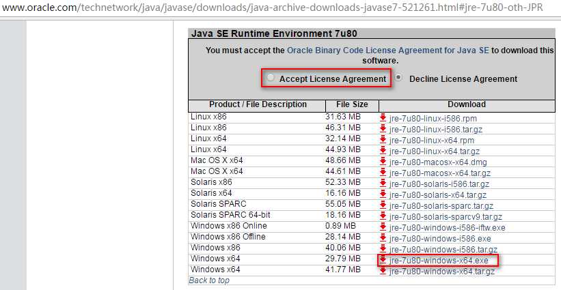This screenshot has height=290, width=561.
Task: Click download arrow for jre-7u80-solaris-i586.tar.gz
Action: 383,184
